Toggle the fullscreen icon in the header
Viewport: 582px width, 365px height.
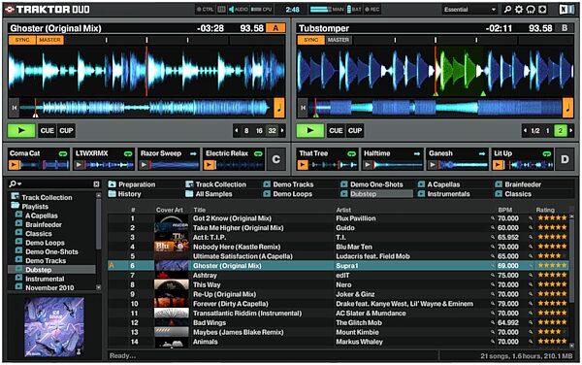pyautogui.click(x=542, y=10)
